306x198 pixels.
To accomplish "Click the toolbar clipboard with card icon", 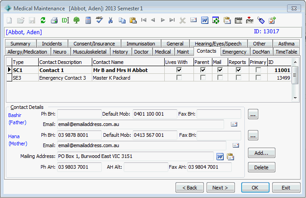I will coord(227,20).
